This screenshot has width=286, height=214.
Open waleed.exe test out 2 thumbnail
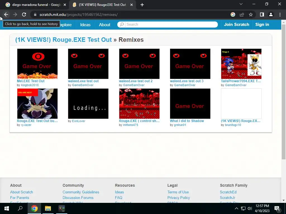click(139, 64)
